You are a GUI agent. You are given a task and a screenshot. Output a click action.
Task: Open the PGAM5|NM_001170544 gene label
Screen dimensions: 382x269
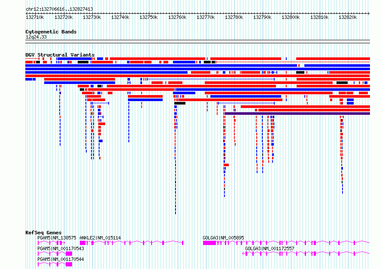click(x=61, y=259)
